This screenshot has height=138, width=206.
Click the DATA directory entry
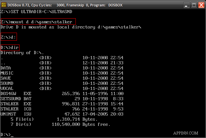6,68
